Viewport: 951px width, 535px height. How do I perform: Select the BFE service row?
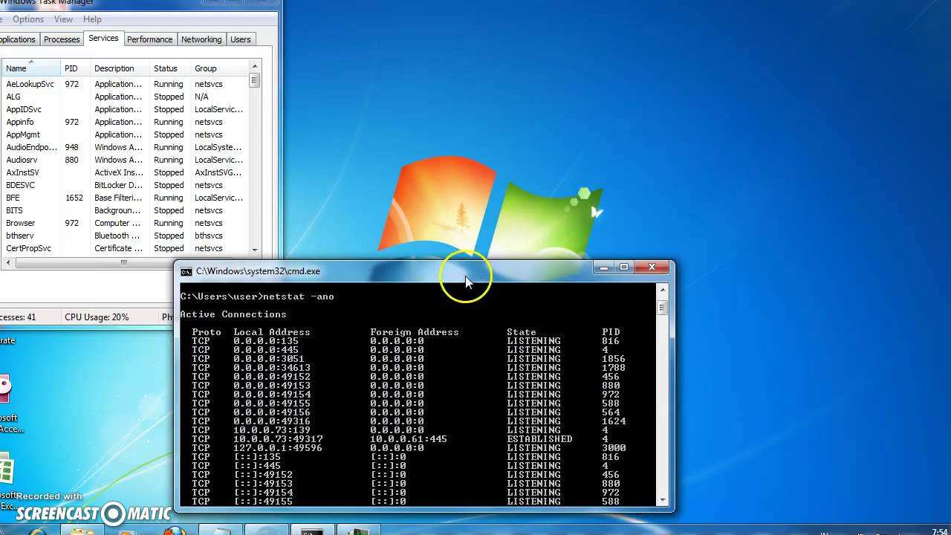pos(125,198)
